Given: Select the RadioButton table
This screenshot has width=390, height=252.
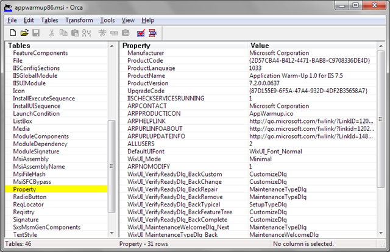Looking at the screenshot, I should click(30, 197).
